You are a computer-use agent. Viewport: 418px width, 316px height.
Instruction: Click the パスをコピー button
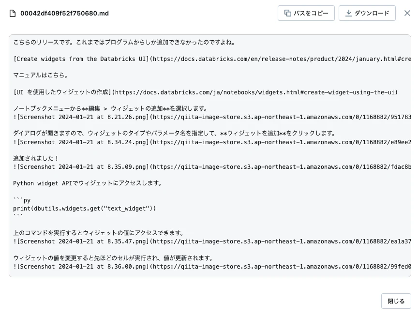point(306,13)
